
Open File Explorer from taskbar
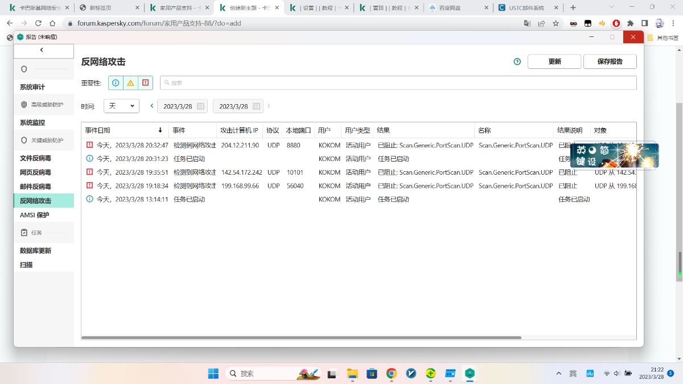pyautogui.click(x=352, y=374)
